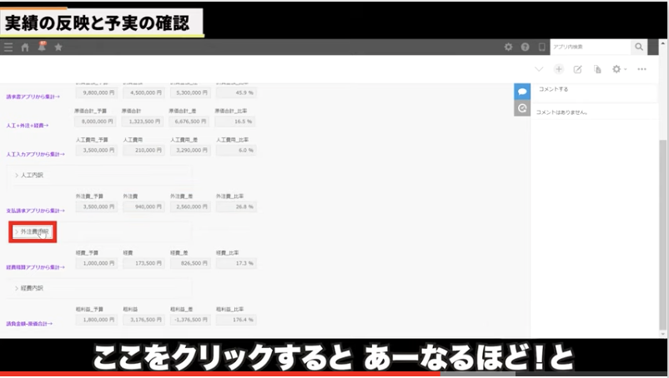Open the header settings gear
Viewport: 669px width, 378px height.
click(x=509, y=47)
